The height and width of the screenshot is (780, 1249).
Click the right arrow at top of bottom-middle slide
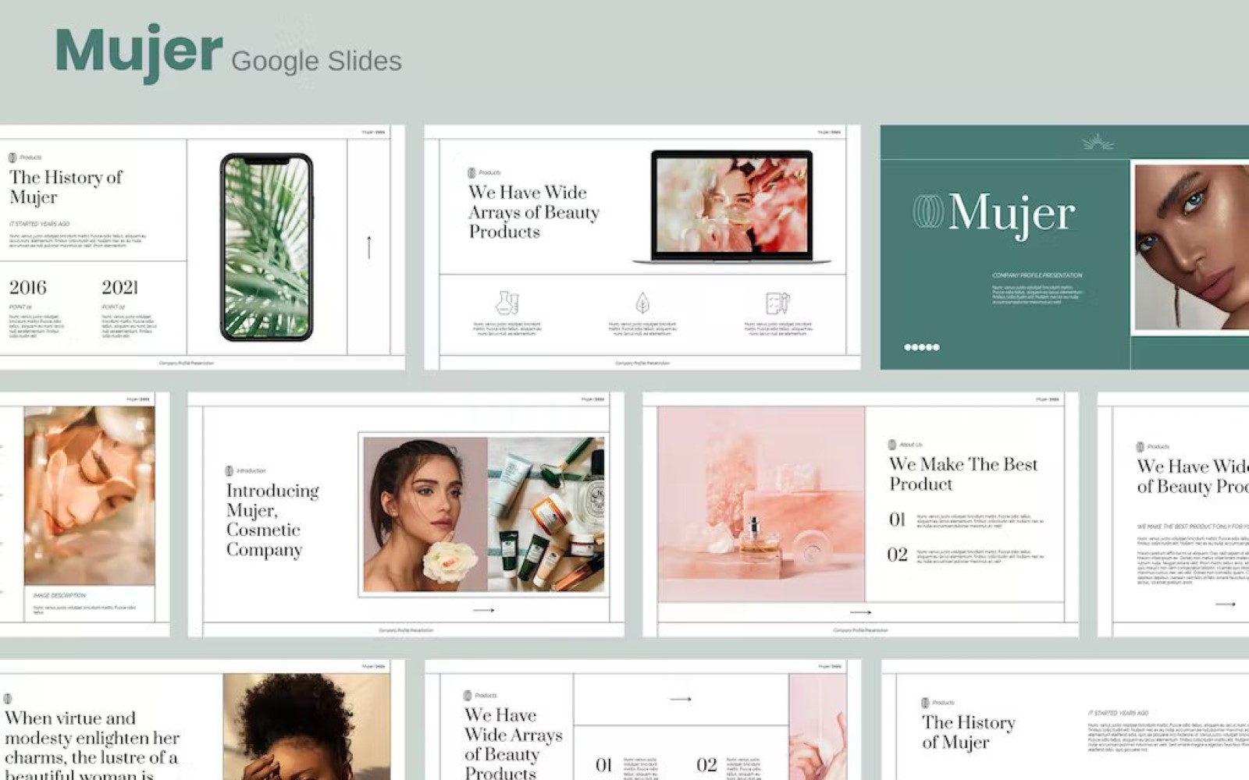click(x=681, y=699)
